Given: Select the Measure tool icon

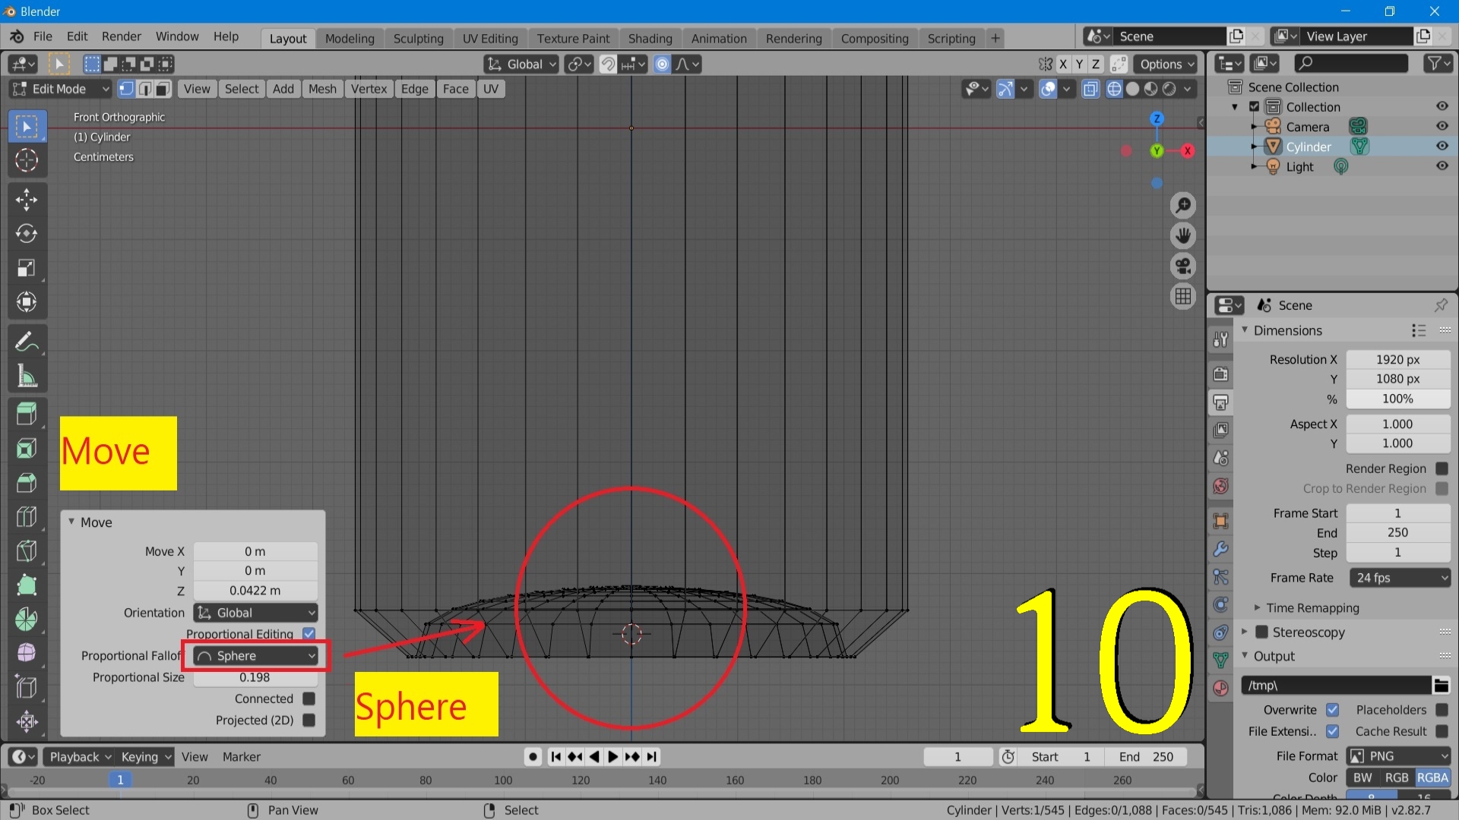Looking at the screenshot, I should [27, 376].
